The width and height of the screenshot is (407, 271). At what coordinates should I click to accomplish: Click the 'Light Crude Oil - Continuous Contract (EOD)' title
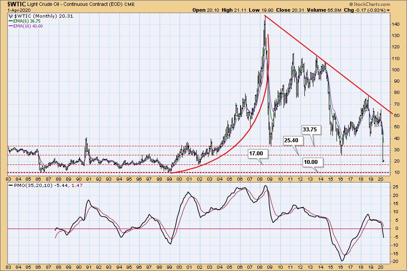pyautogui.click(x=75, y=5)
